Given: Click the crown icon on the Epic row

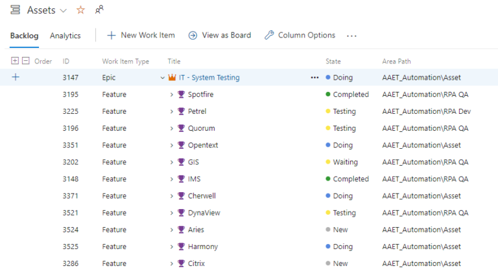Looking at the screenshot, I should 172,78.
